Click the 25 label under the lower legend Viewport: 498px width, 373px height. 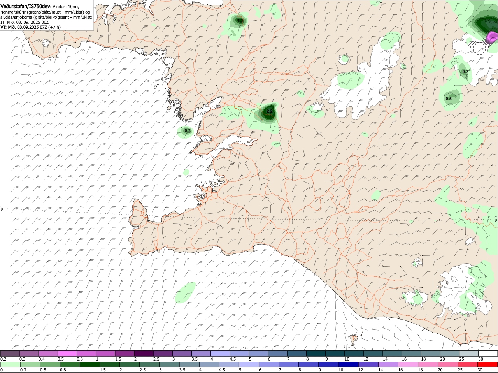point(460,370)
